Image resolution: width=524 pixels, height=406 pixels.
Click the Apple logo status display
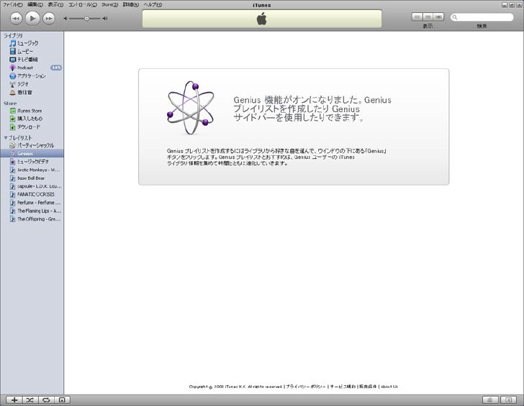[x=262, y=19]
